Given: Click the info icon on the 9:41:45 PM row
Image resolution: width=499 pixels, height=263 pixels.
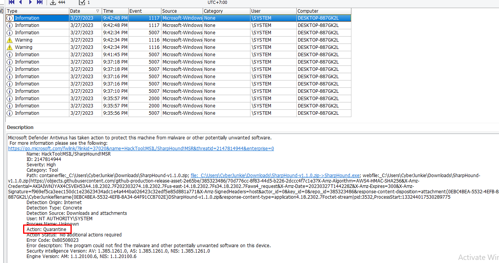Looking at the screenshot, I should pos(10,55).
